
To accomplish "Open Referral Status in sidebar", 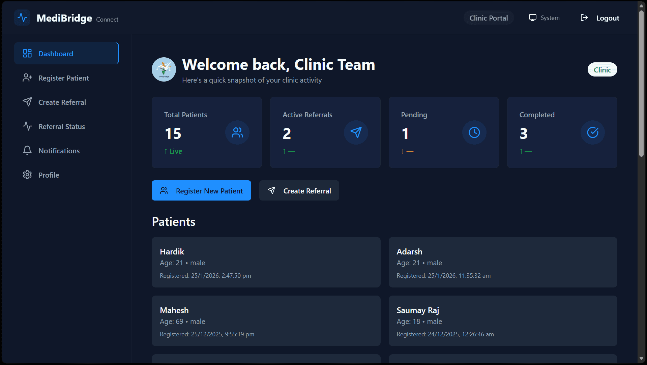I will pyautogui.click(x=66, y=126).
